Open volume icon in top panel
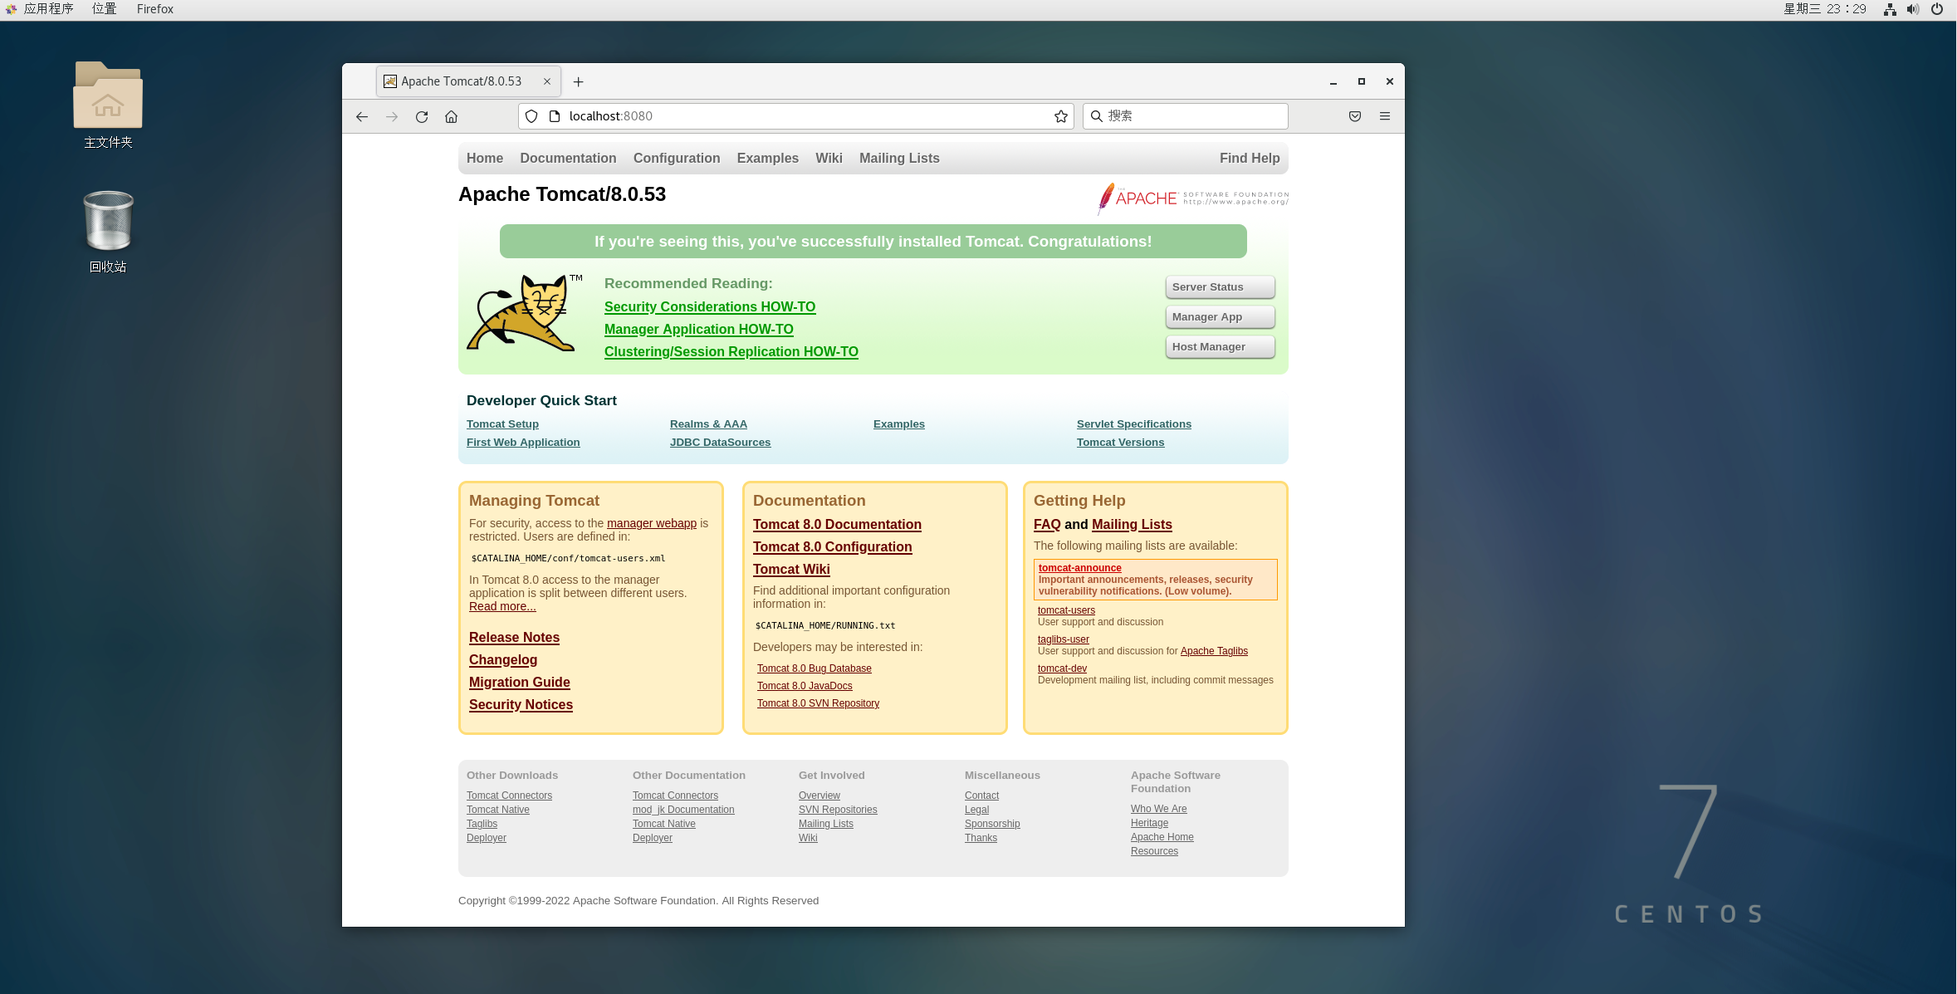 tap(1913, 9)
